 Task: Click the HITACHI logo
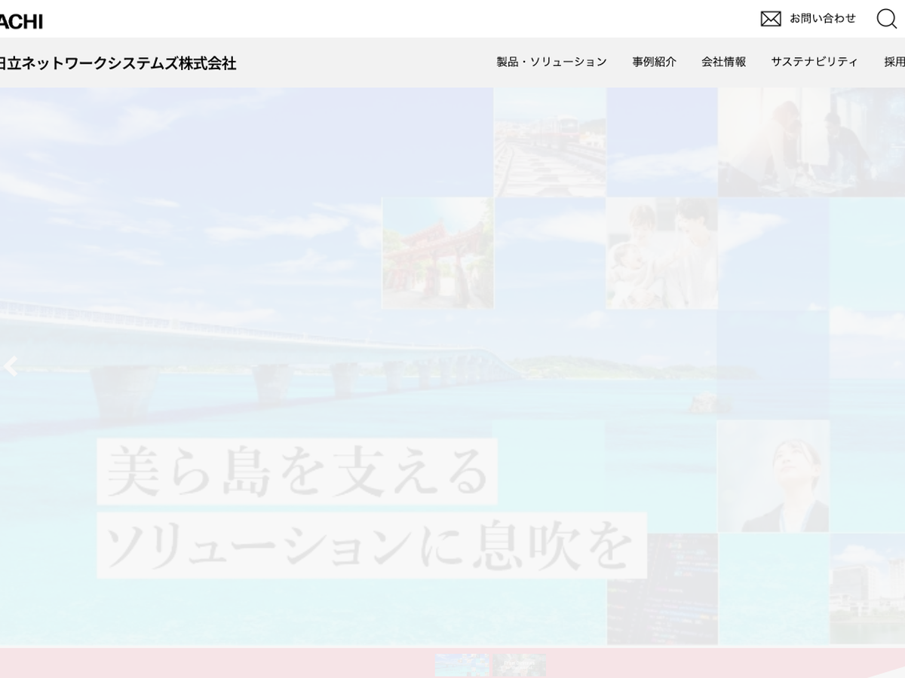[x=21, y=21]
